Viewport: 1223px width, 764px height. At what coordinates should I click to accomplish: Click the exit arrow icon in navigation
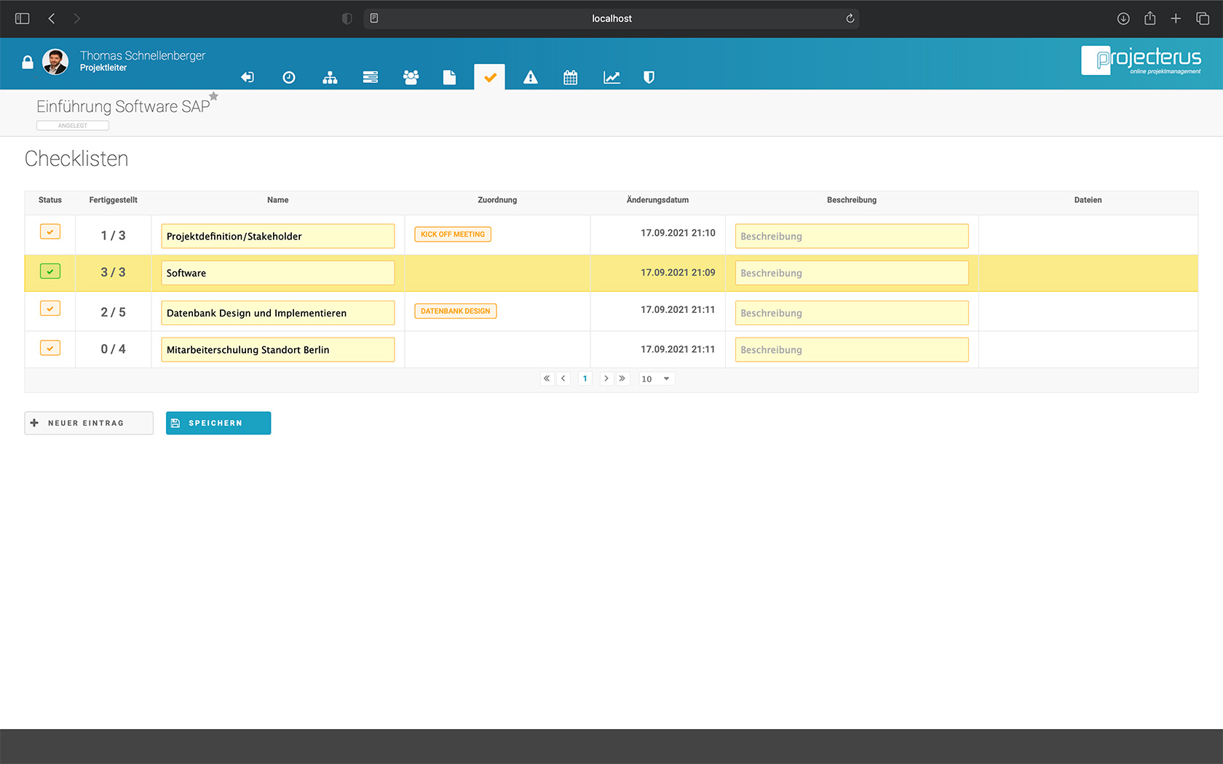248,78
